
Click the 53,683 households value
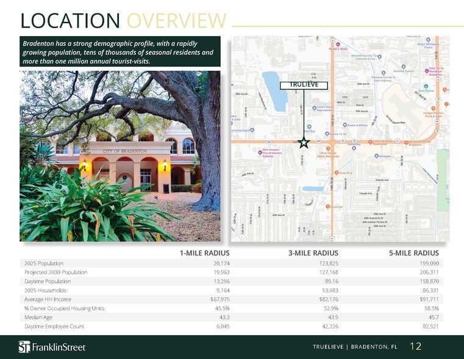(x=330, y=290)
